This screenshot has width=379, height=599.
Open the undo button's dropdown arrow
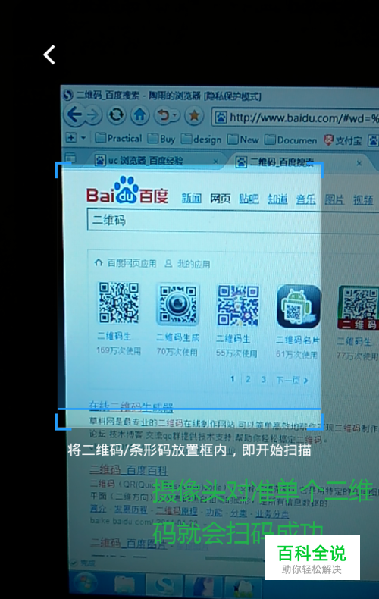coord(174,115)
